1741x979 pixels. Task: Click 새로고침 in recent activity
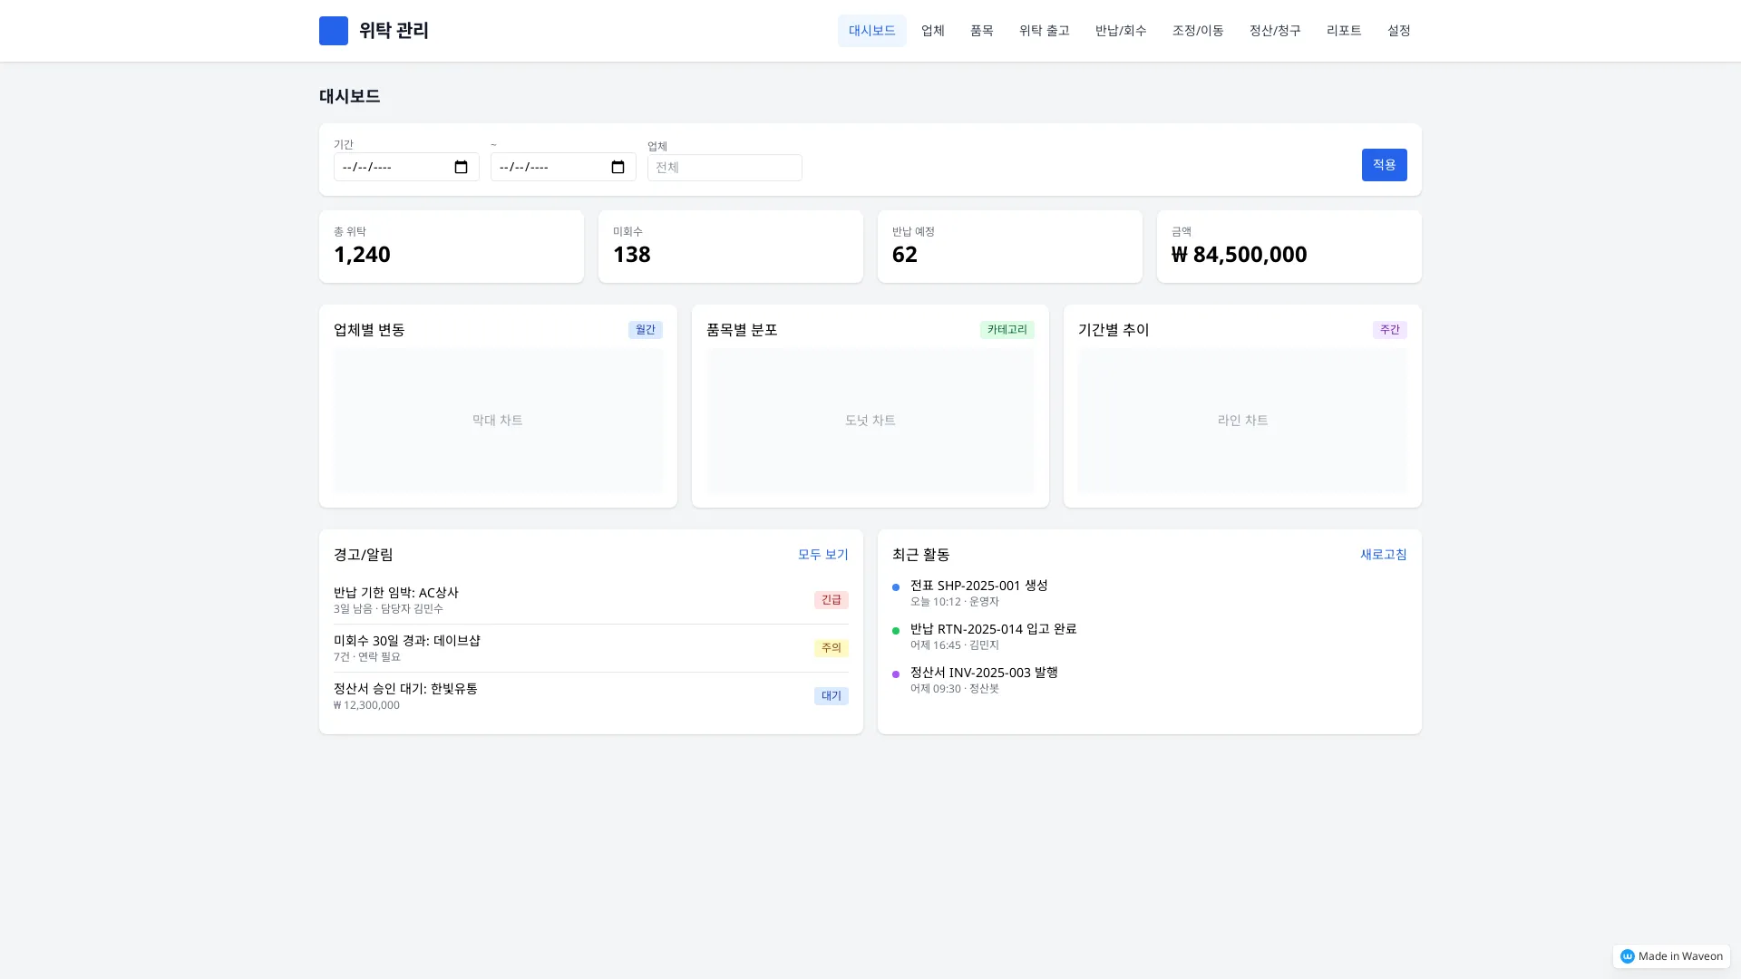[x=1383, y=555]
